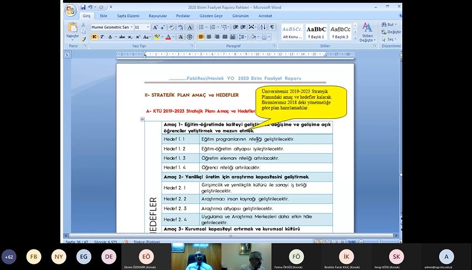
Task: Click the +62 participants overflow bubble
Action: 9,257
